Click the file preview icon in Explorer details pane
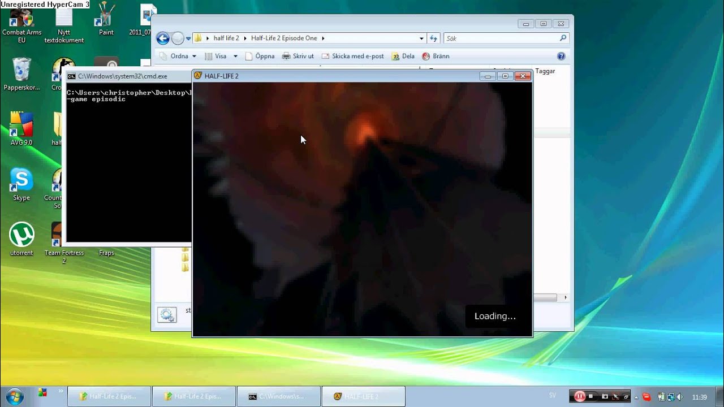 (x=167, y=315)
